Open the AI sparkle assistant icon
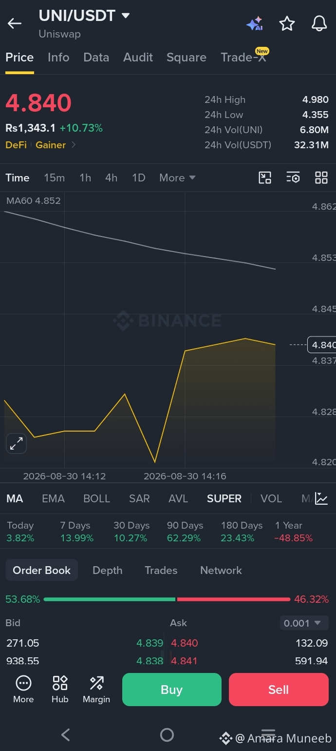The height and width of the screenshot is (751, 336). [x=255, y=23]
